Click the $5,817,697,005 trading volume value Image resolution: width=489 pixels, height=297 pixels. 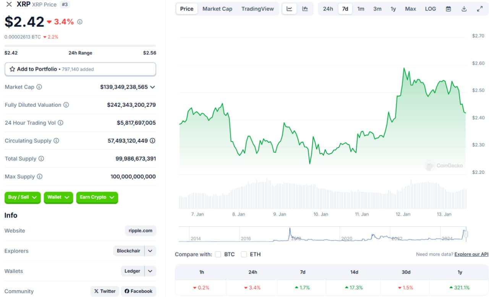(136, 123)
